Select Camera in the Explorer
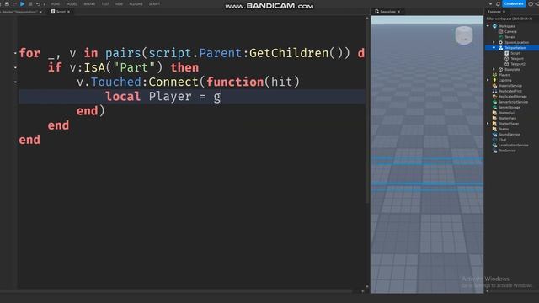 coord(510,32)
